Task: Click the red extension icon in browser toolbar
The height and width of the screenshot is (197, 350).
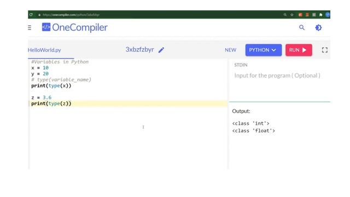Action: coord(300,15)
